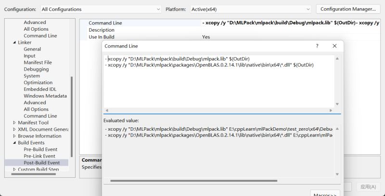Select Pre-Link Event item

(39, 156)
